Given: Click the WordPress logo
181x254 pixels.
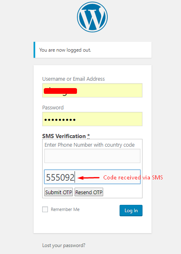Looking at the screenshot, I should click(x=92, y=17).
